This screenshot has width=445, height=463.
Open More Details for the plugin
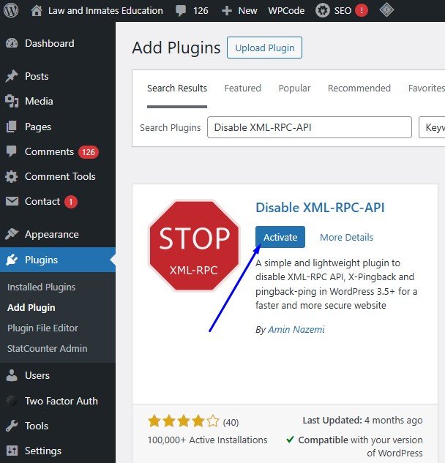coord(347,238)
